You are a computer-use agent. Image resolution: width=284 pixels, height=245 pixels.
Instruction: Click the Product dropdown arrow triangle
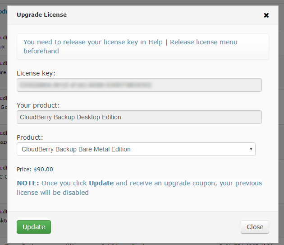pyautogui.click(x=251, y=149)
